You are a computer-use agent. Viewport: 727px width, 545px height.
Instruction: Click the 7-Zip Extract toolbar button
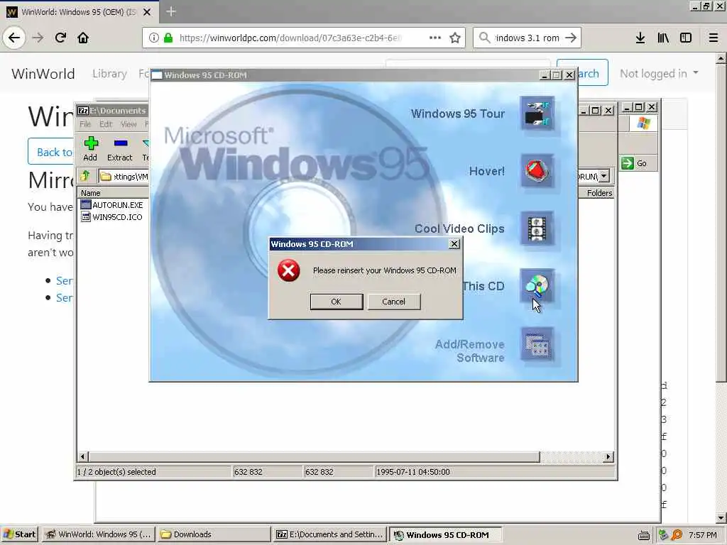(x=119, y=149)
